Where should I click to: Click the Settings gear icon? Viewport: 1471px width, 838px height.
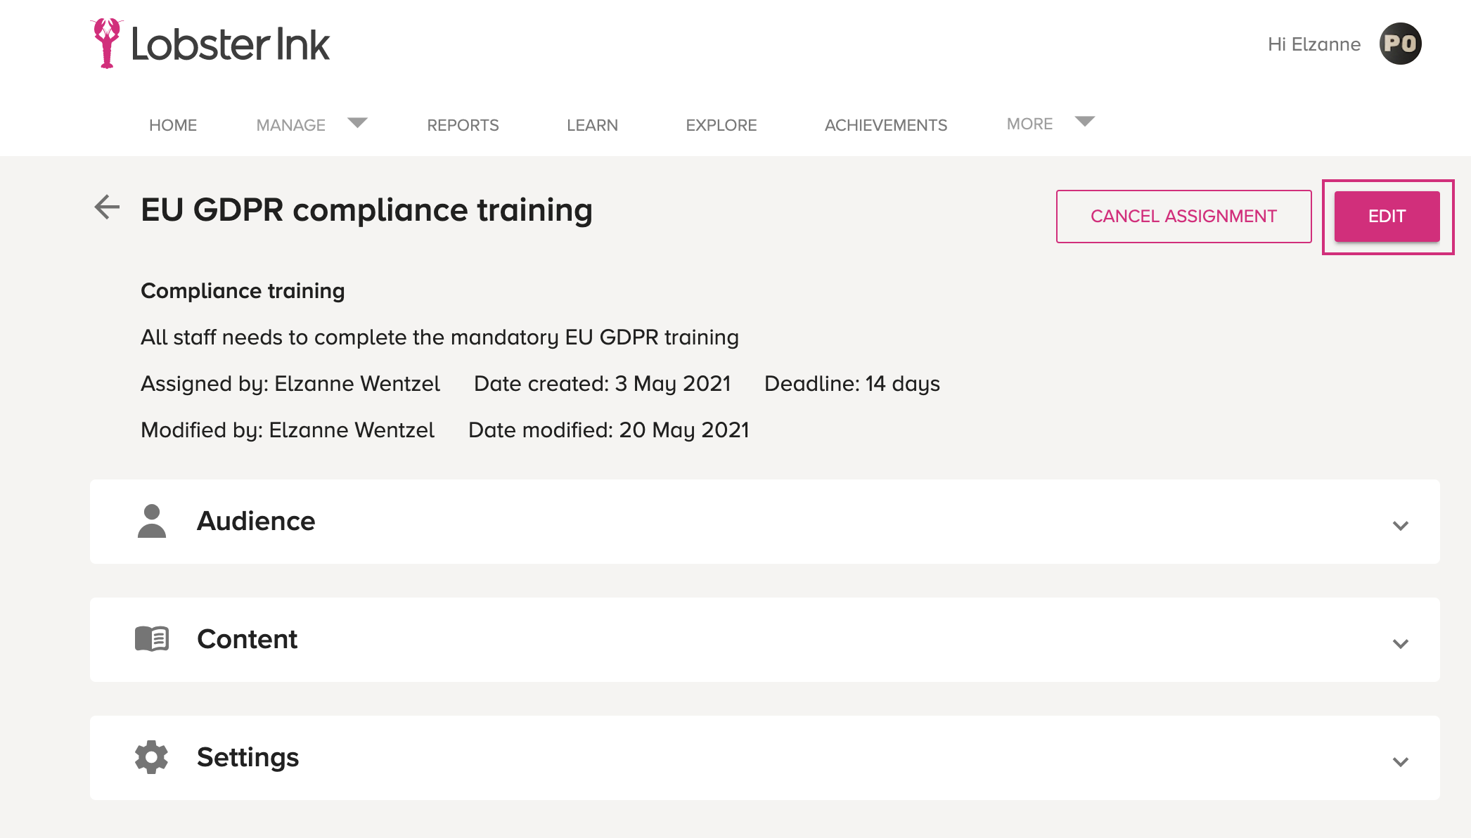tap(152, 757)
